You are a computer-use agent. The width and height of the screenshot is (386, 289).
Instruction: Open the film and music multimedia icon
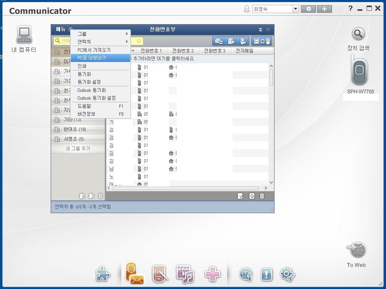point(185,274)
